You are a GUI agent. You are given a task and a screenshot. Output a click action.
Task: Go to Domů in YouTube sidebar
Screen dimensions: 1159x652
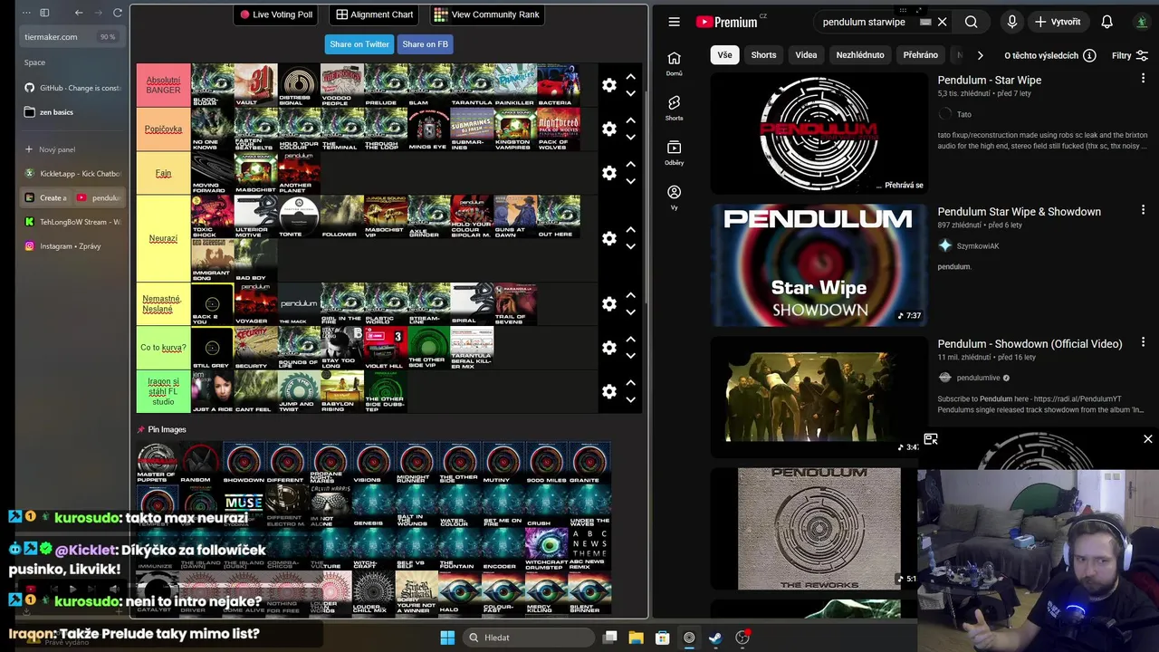coord(674,63)
